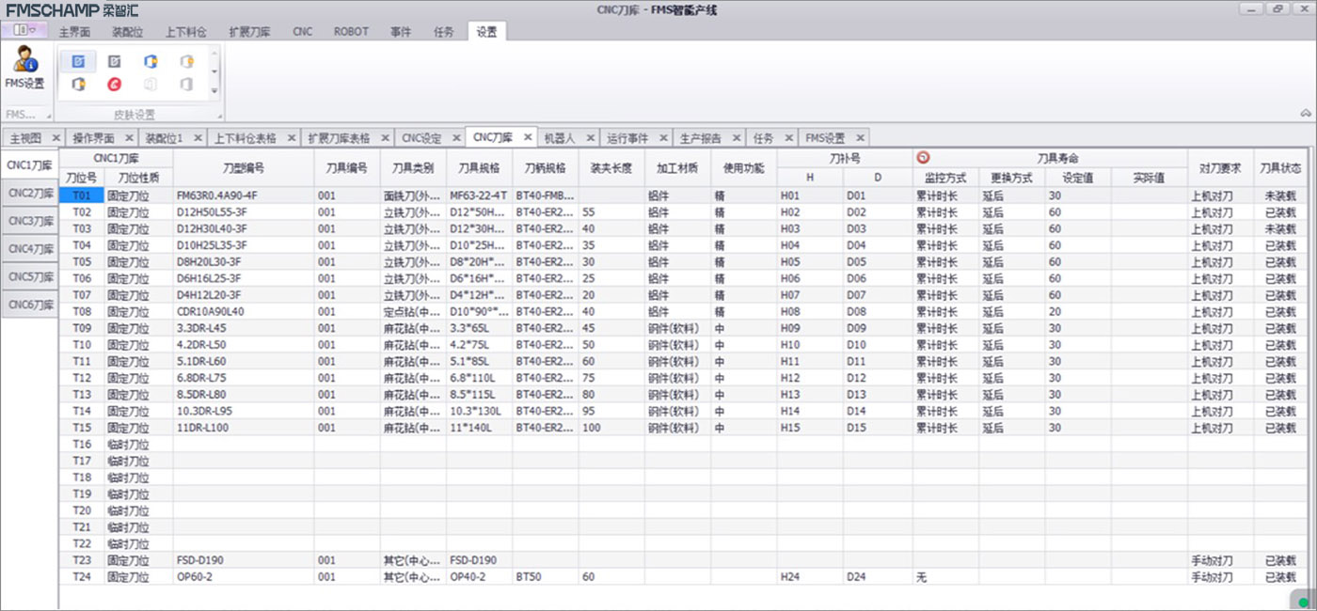Click the green status indicator at bottom right
This screenshot has height=611, width=1317.
1303,602
